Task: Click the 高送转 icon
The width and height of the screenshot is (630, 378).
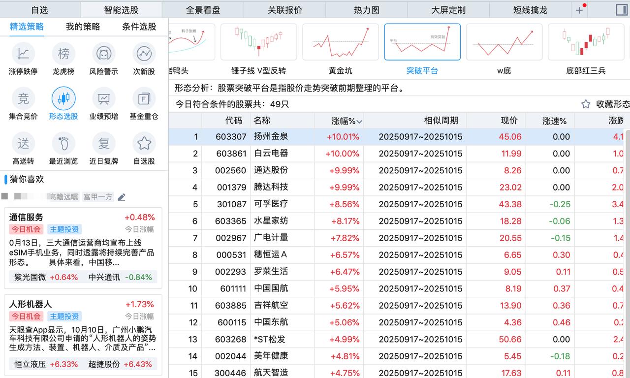Action: click(x=23, y=143)
